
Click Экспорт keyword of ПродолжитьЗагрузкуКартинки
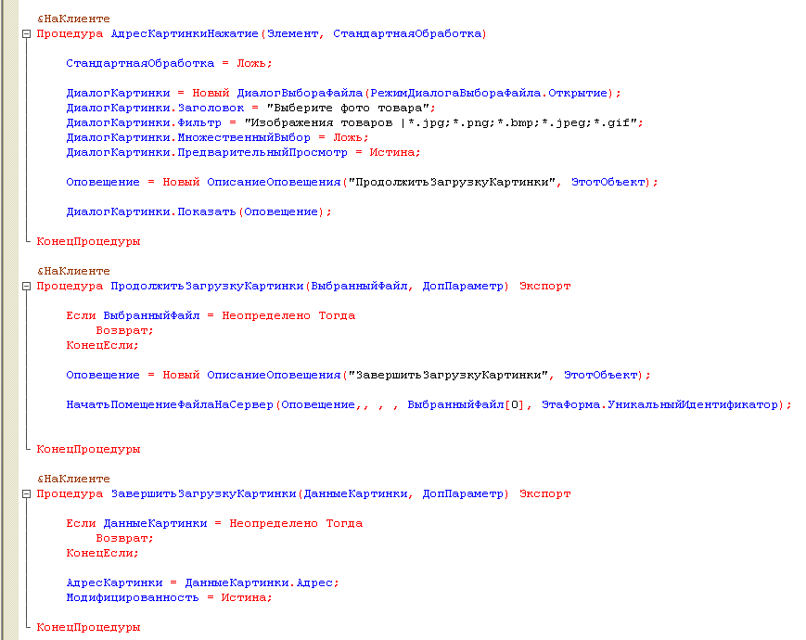pyautogui.click(x=544, y=287)
